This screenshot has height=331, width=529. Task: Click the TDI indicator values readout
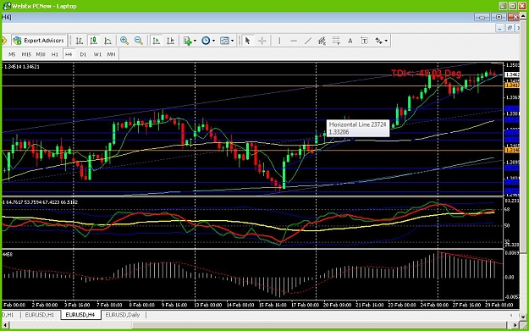point(40,201)
